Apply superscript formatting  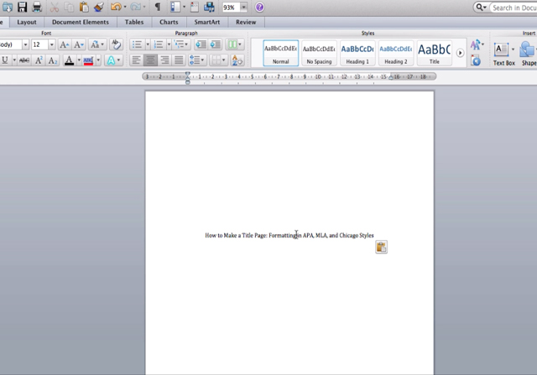pyautogui.click(x=39, y=60)
